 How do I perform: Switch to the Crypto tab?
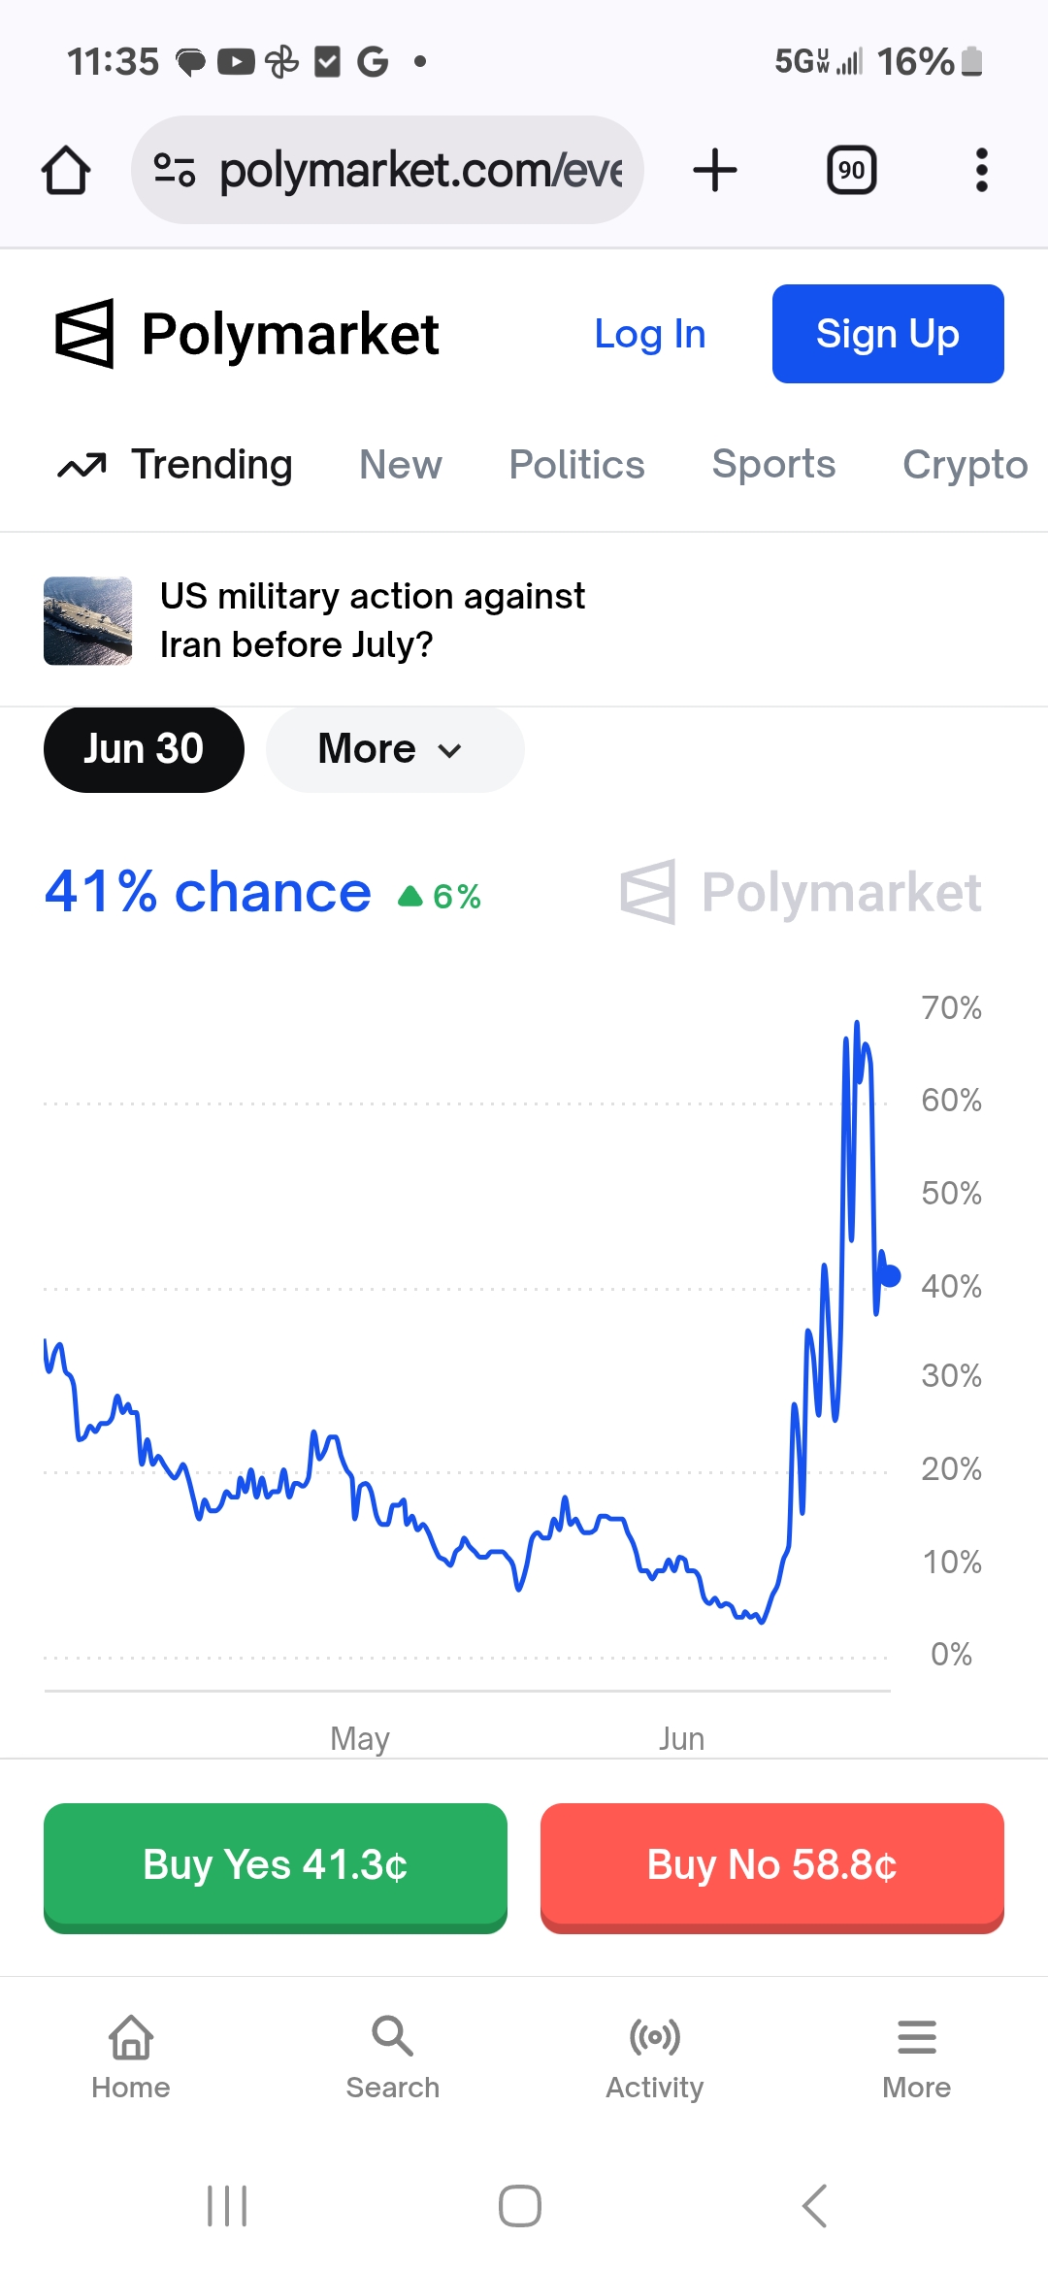tap(966, 465)
